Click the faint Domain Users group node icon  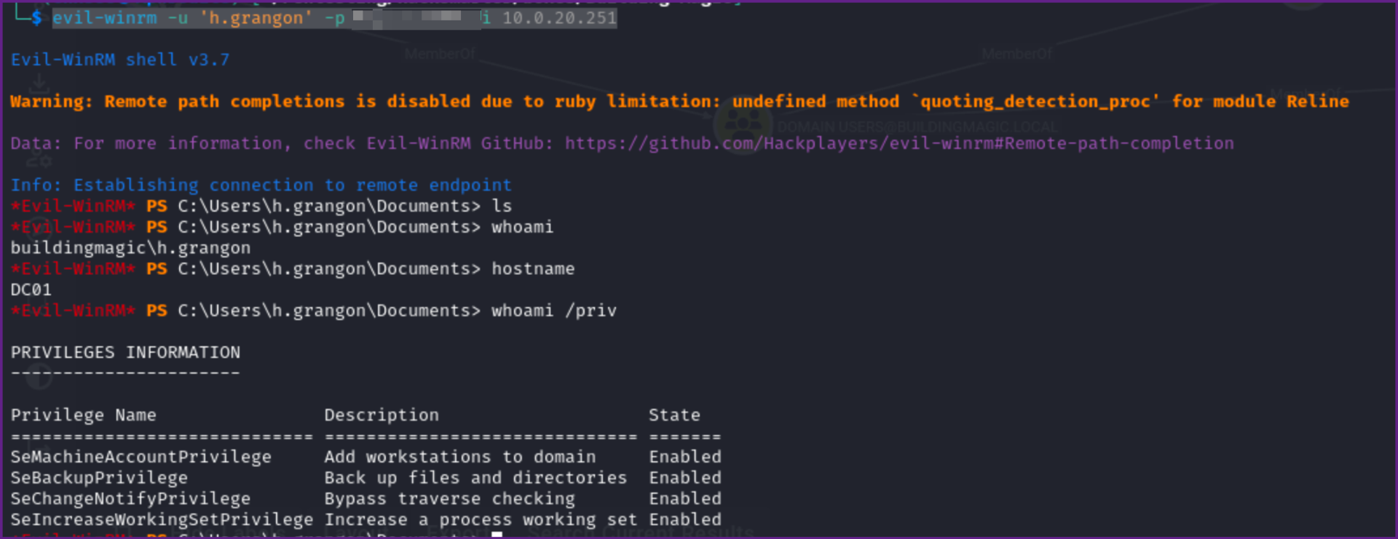pyautogui.click(x=743, y=124)
